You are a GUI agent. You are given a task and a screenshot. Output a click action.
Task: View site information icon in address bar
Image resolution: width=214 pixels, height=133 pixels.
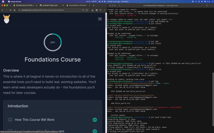point(19,10)
